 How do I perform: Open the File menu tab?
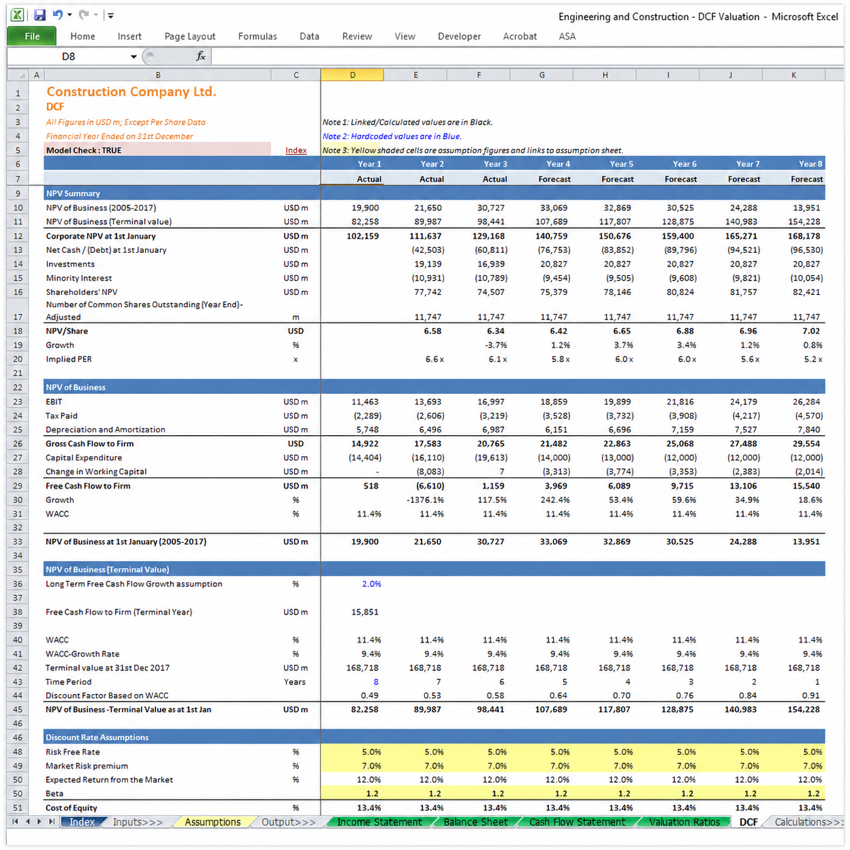tap(32, 36)
